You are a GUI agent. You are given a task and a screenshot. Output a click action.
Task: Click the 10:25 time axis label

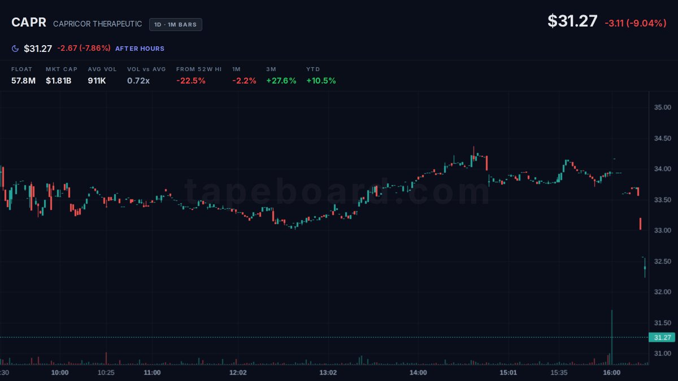point(106,373)
